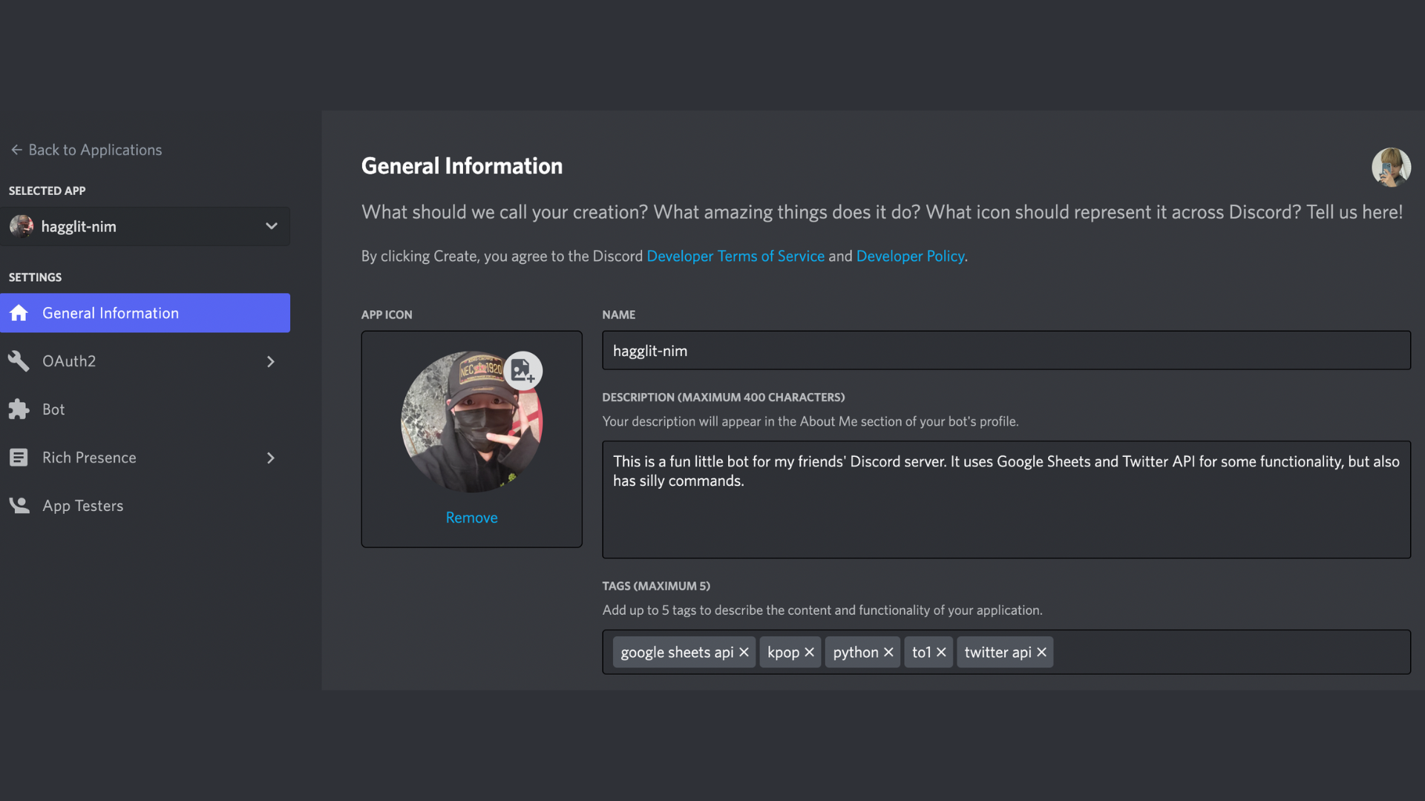1425x801 pixels.
Task: Click the General Information page heading
Action: pos(462,166)
